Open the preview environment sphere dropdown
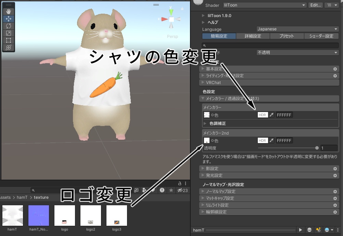343x236 pixels. point(329,230)
